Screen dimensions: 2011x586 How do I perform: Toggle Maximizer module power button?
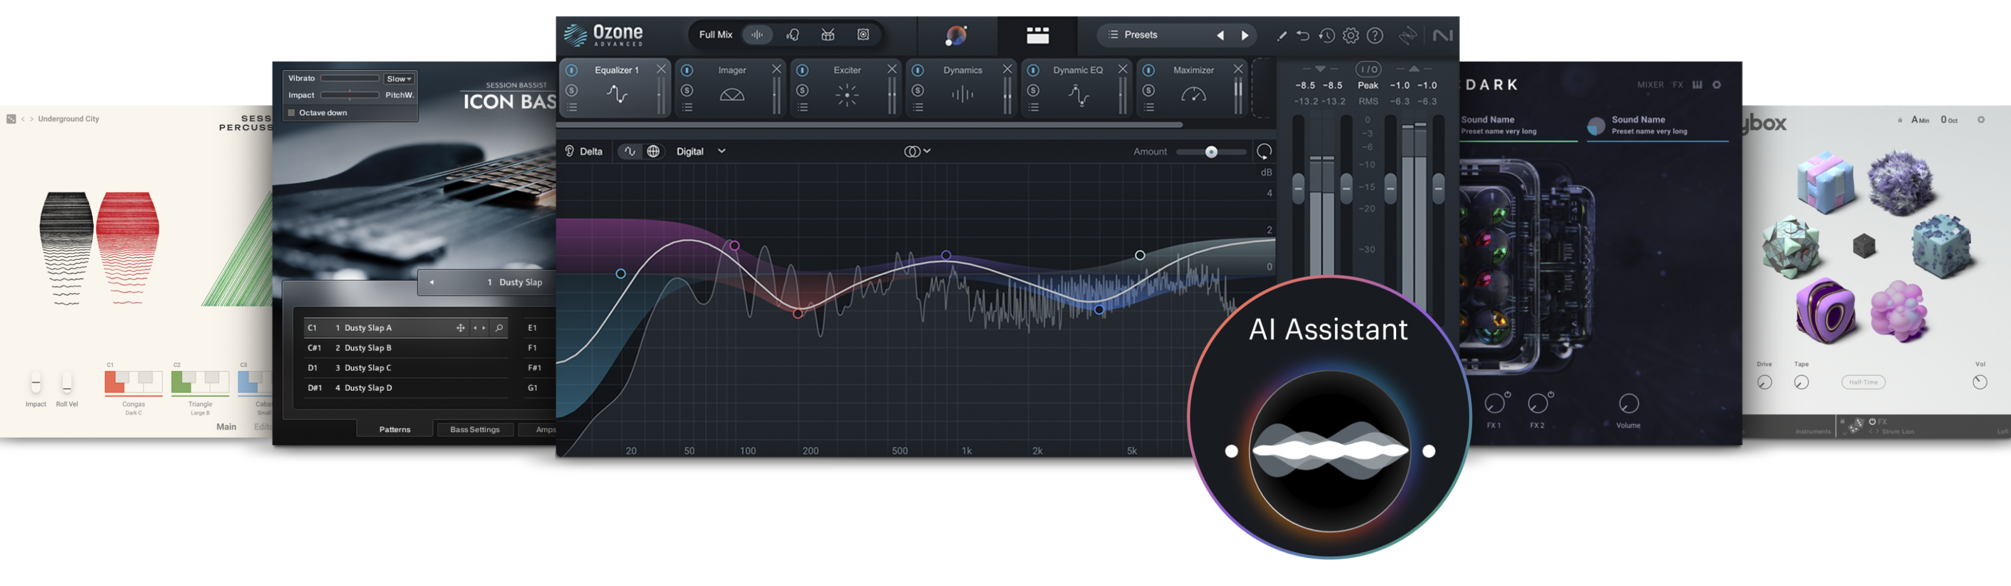(1148, 70)
